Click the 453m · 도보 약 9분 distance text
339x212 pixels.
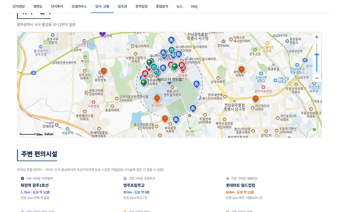[136, 192]
